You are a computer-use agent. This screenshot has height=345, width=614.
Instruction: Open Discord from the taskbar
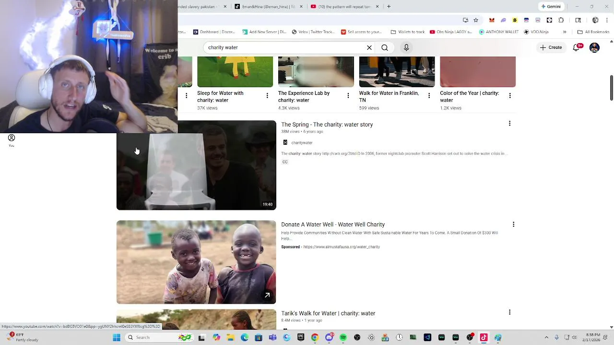point(329,337)
